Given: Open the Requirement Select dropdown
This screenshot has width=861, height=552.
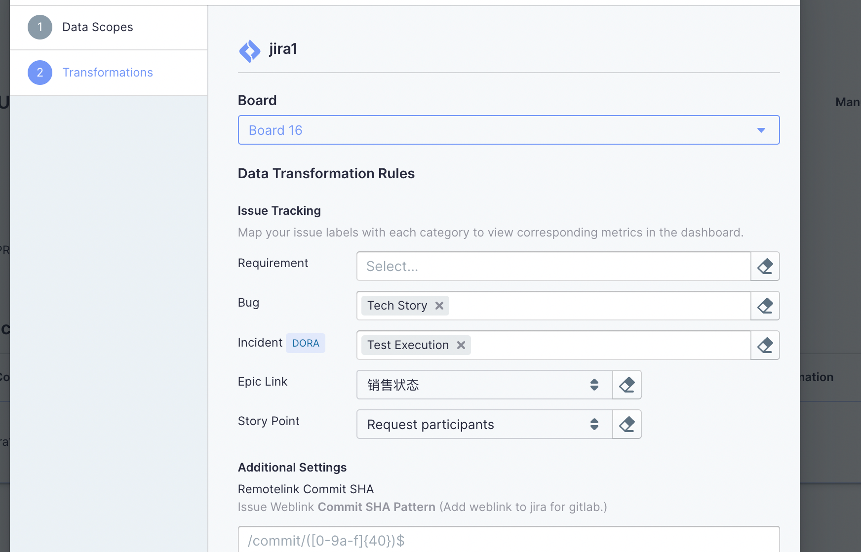Looking at the screenshot, I should click(553, 266).
